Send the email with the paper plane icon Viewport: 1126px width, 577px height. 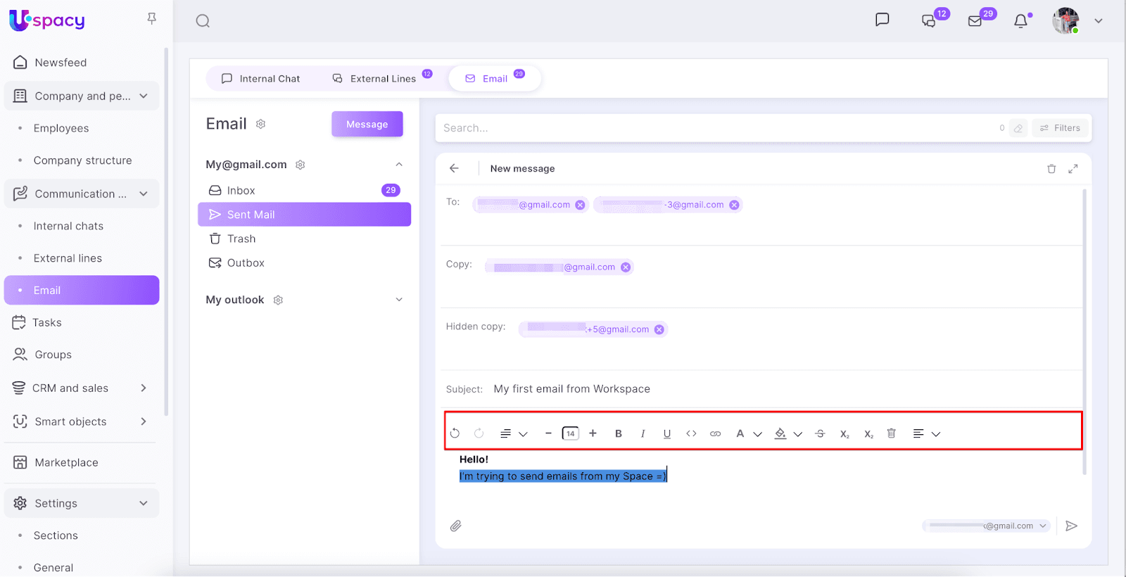1071,526
